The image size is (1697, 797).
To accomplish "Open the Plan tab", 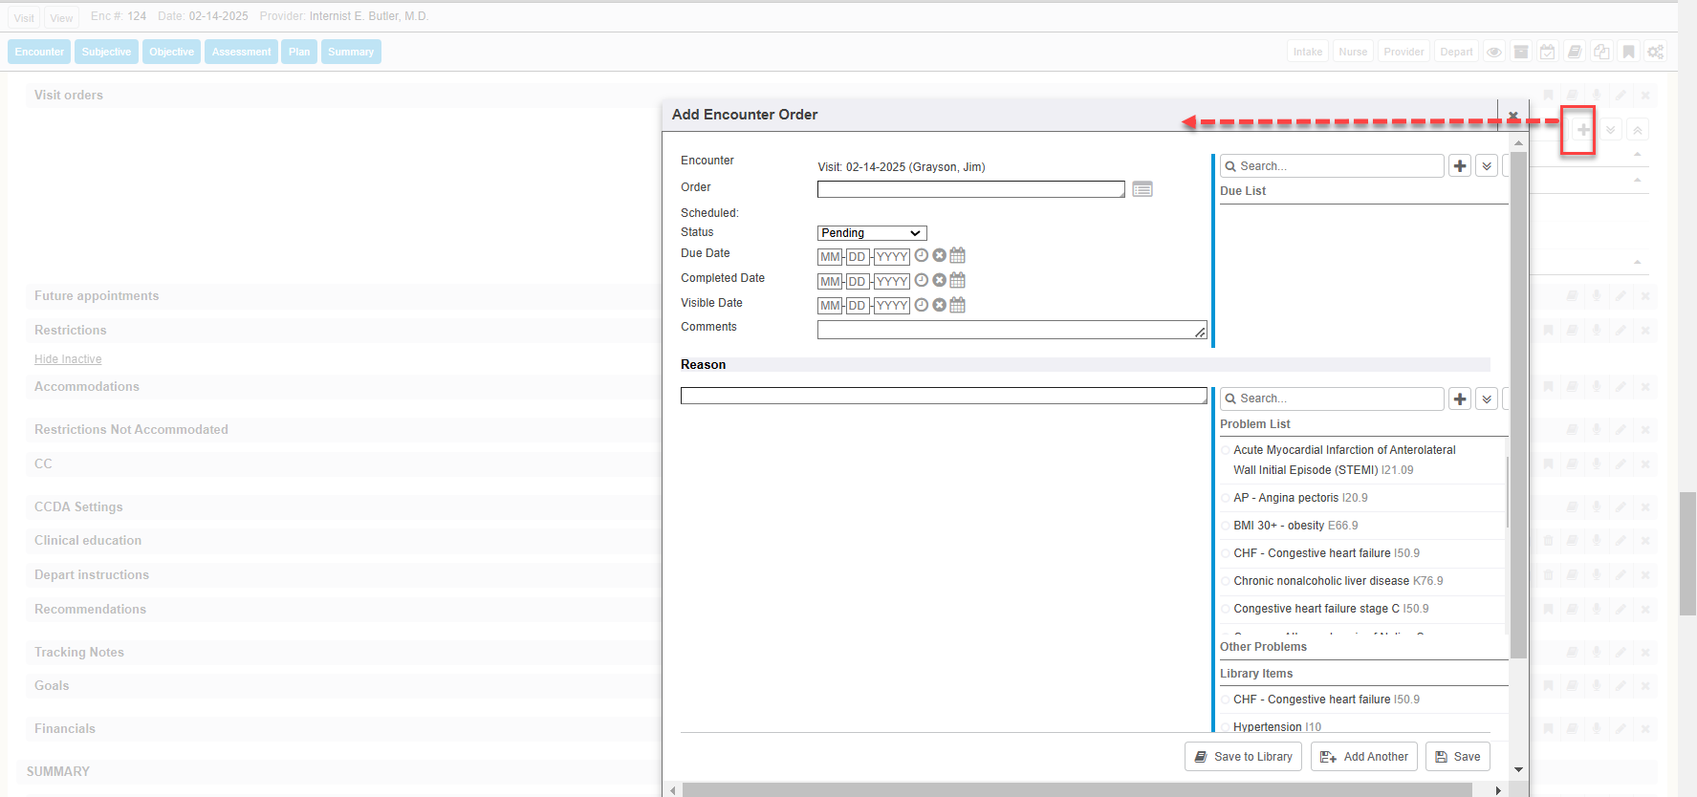I will pyautogui.click(x=299, y=52).
